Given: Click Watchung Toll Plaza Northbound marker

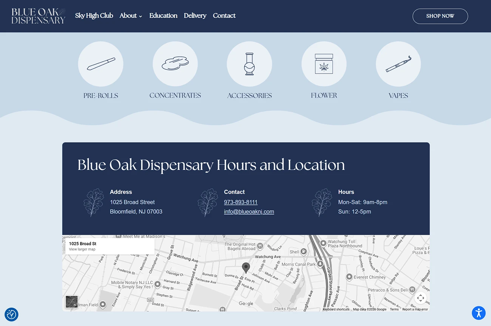Looking at the screenshot, I should click(x=323, y=243).
